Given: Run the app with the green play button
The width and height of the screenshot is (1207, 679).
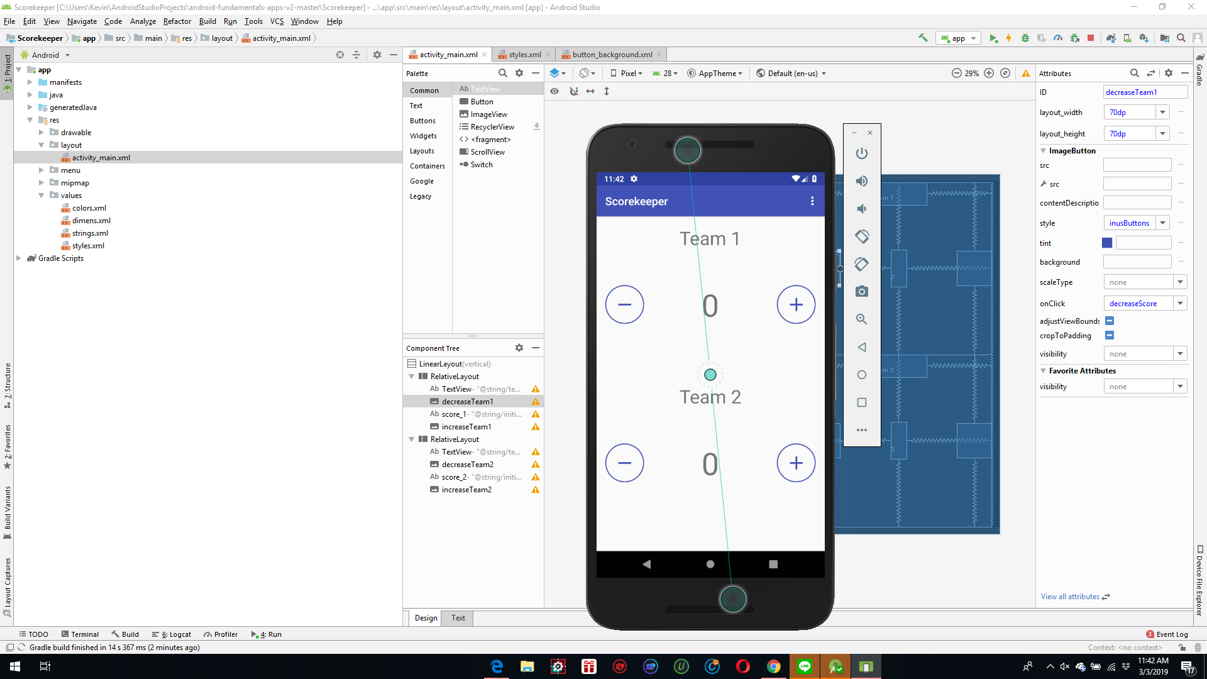Looking at the screenshot, I should point(994,38).
